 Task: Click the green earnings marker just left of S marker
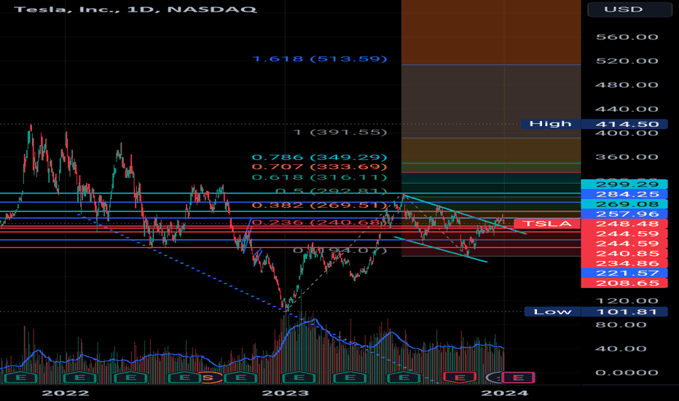(184, 378)
